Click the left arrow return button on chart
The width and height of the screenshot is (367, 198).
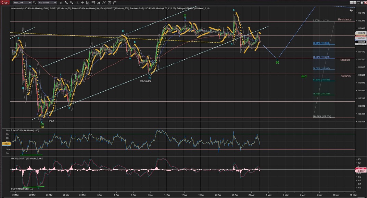pyautogui.click(x=351, y=11)
